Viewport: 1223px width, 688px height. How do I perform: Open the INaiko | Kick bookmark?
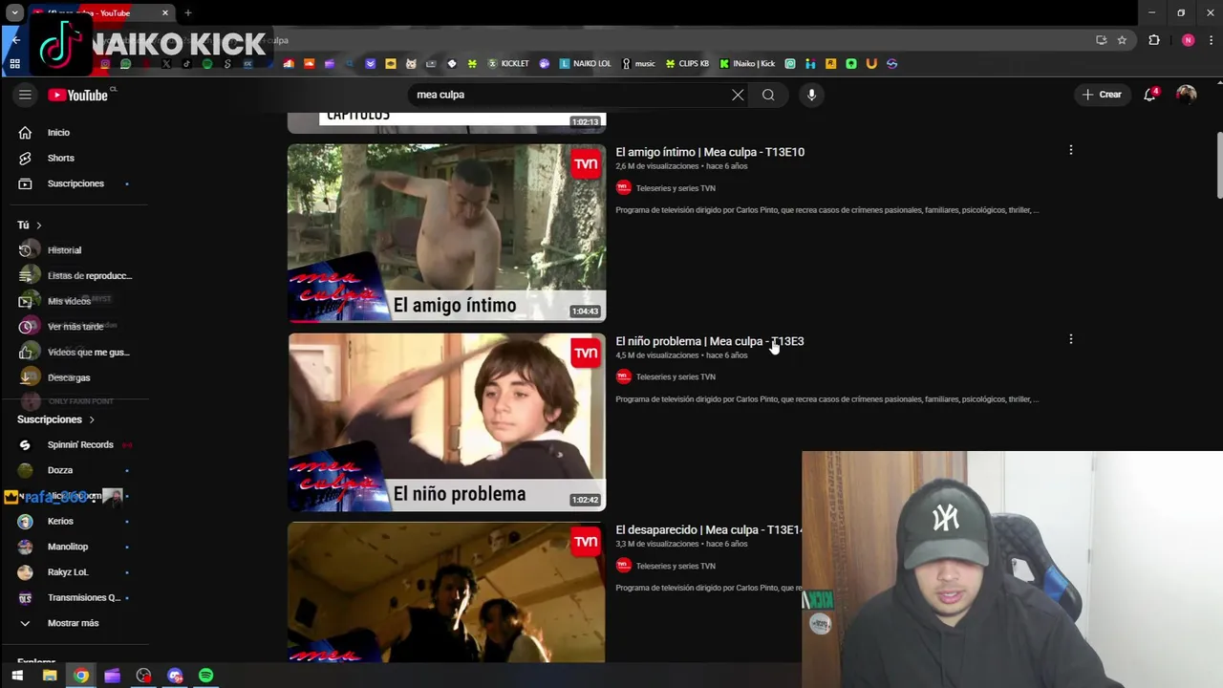point(747,64)
